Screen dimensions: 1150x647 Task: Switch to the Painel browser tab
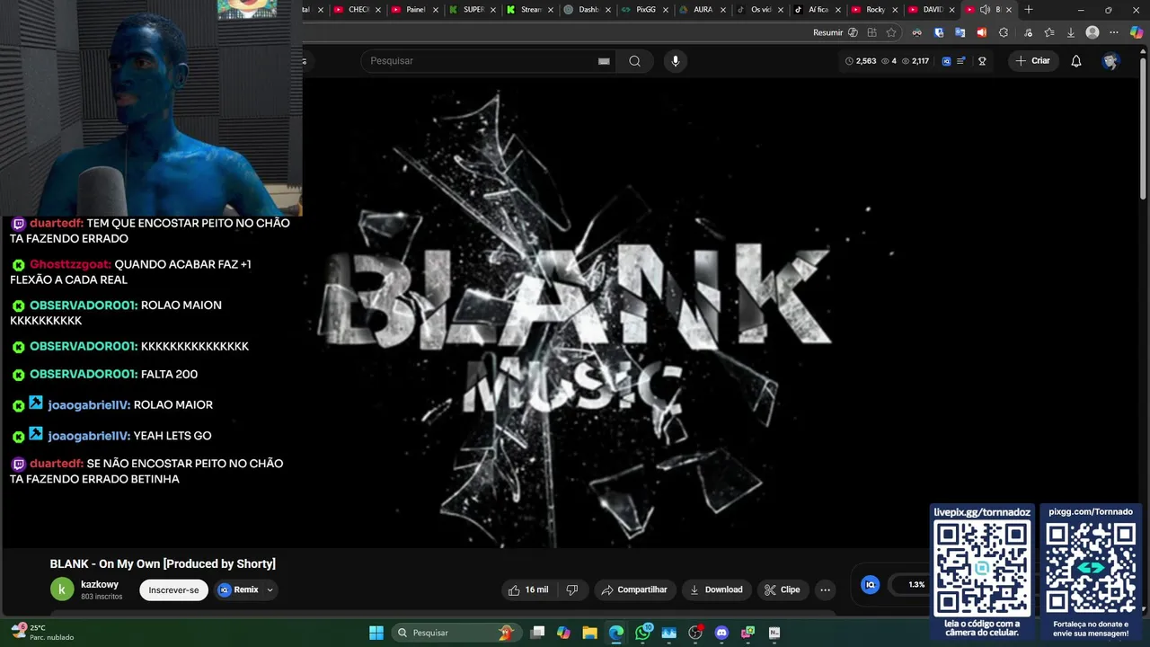414,10
